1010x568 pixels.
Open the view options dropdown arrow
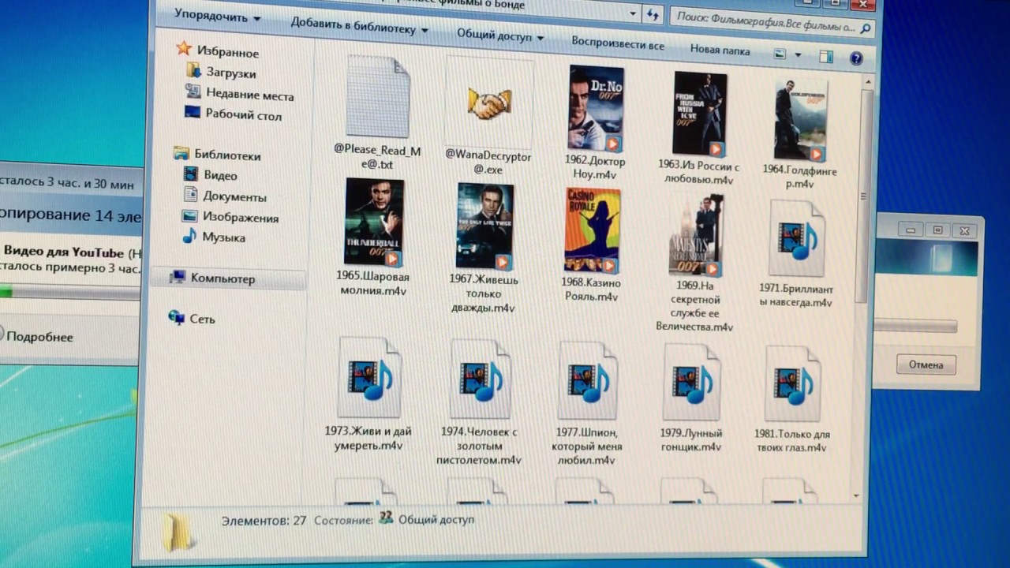click(x=798, y=55)
